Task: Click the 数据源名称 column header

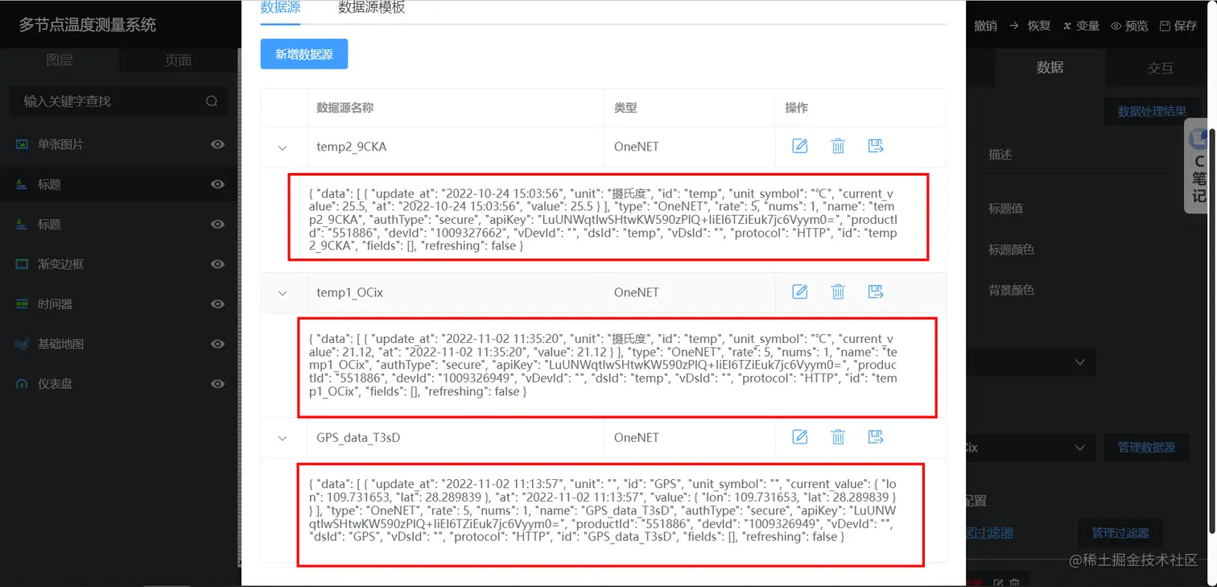Action: [344, 108]
